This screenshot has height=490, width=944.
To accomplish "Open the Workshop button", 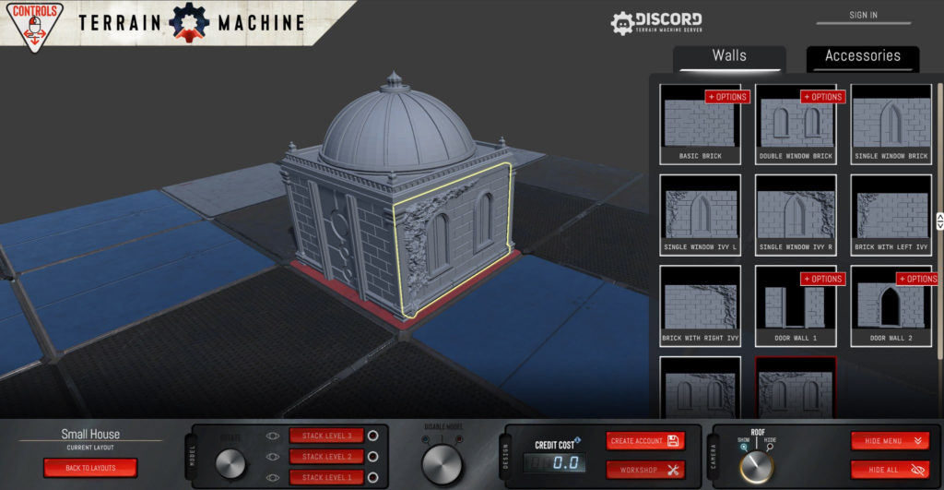I will [x=645, y=470].
